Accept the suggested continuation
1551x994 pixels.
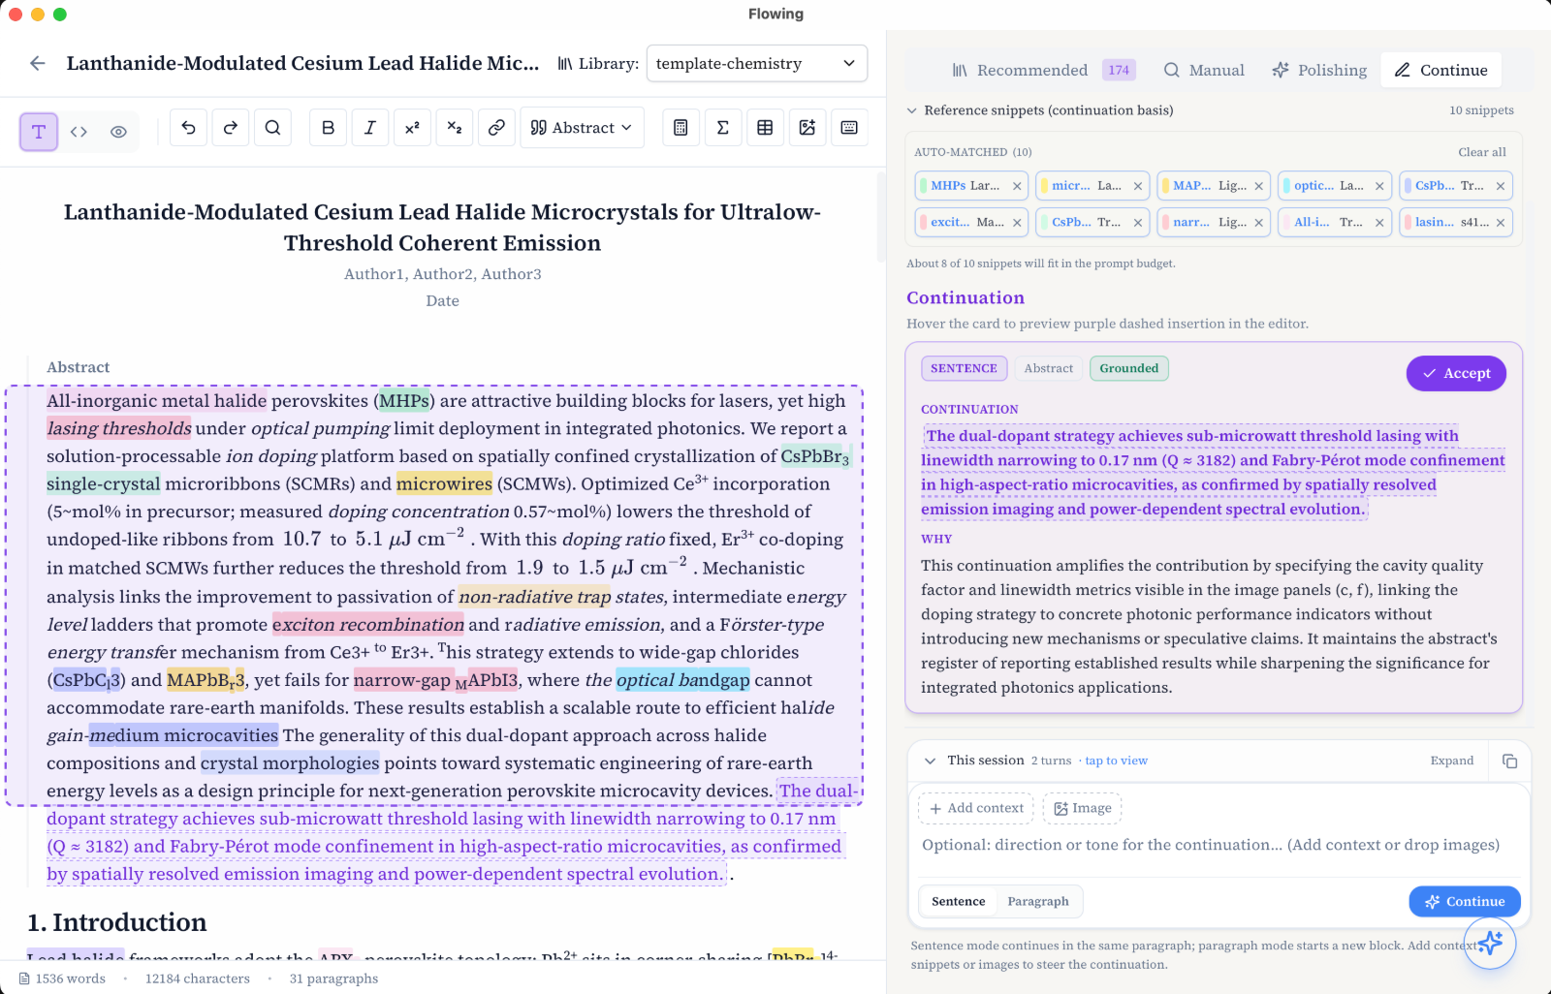[1456, 373]
